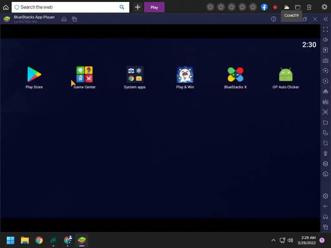
Task: Click the home icon at sidebar bottom
Action: click(x=325, y=217)
